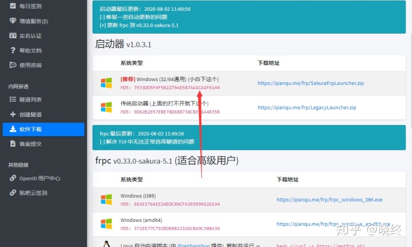412x247 pixels.
Task: Click Windows logo in 传统启动器 row
Action: tap(106, 107)
